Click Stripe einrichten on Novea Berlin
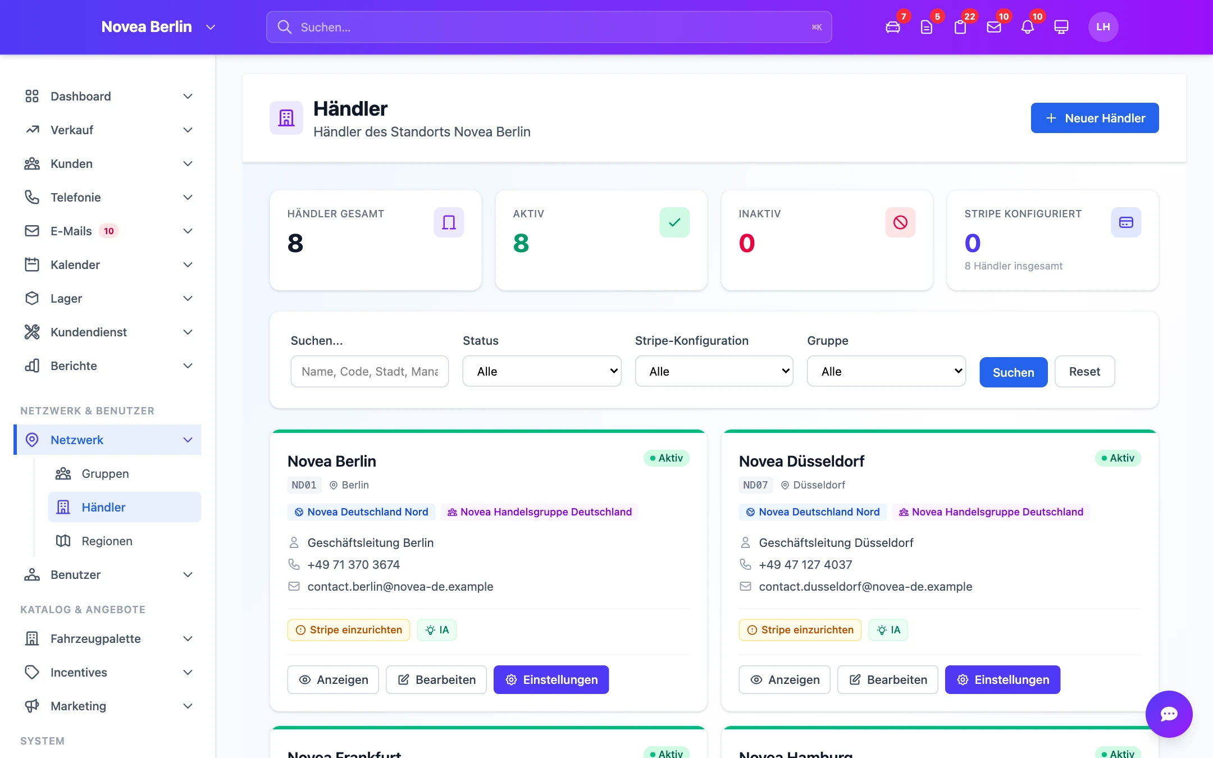 pos(349,630)
